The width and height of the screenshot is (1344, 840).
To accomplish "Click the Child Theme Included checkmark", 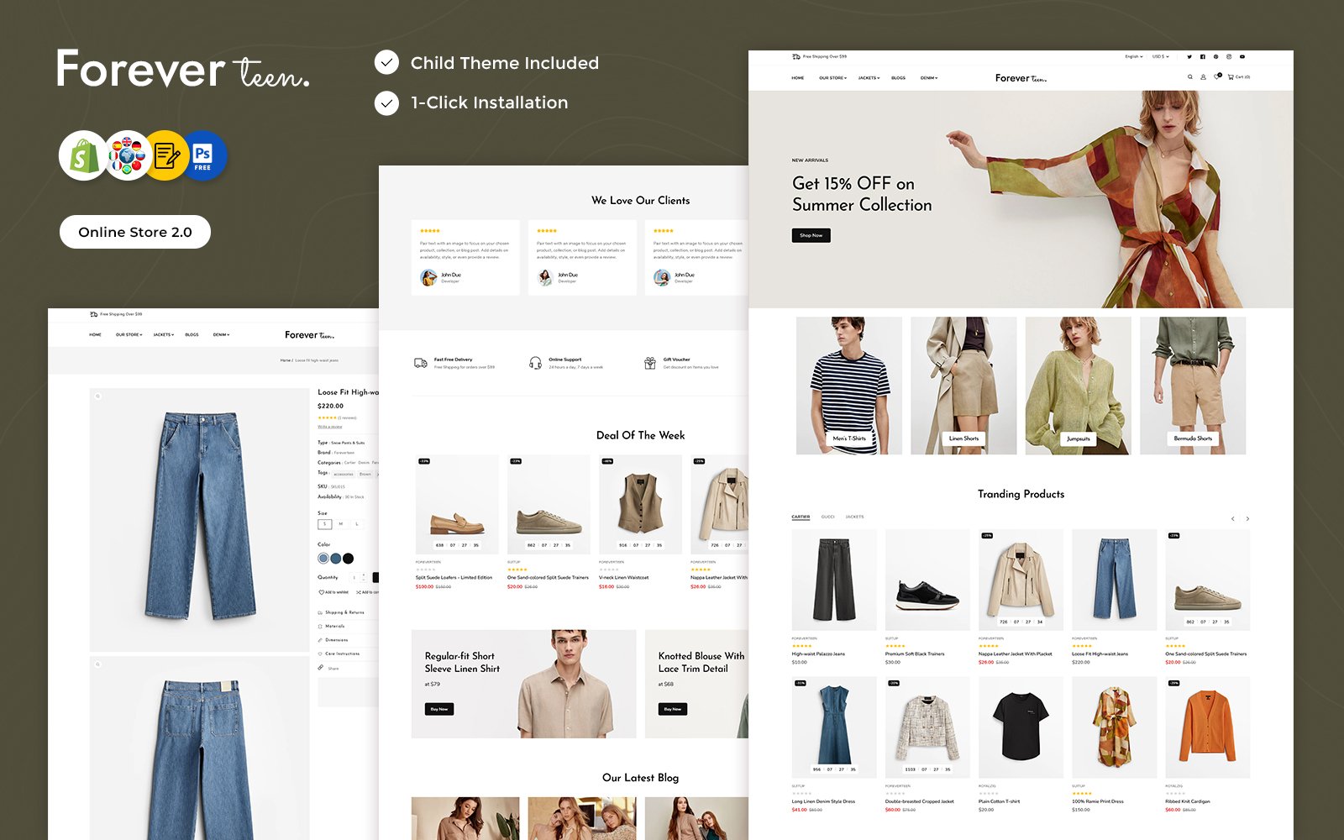I will click(386, 63).
